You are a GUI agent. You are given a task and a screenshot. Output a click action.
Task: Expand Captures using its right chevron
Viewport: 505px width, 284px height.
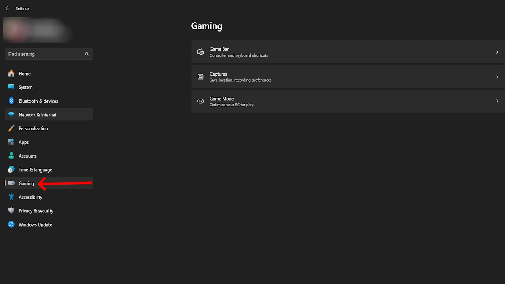(497, 77)
